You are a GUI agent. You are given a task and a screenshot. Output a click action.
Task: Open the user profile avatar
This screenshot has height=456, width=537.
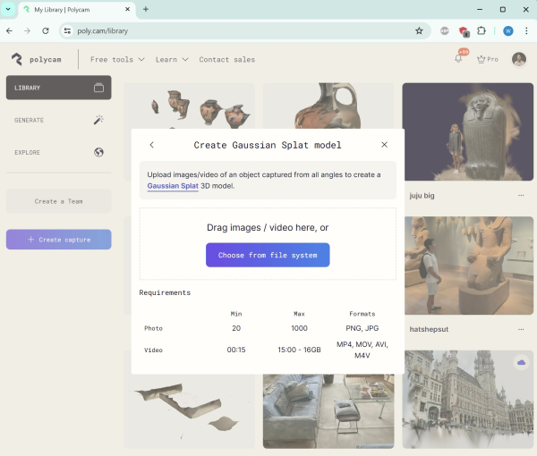click(519, 59)
